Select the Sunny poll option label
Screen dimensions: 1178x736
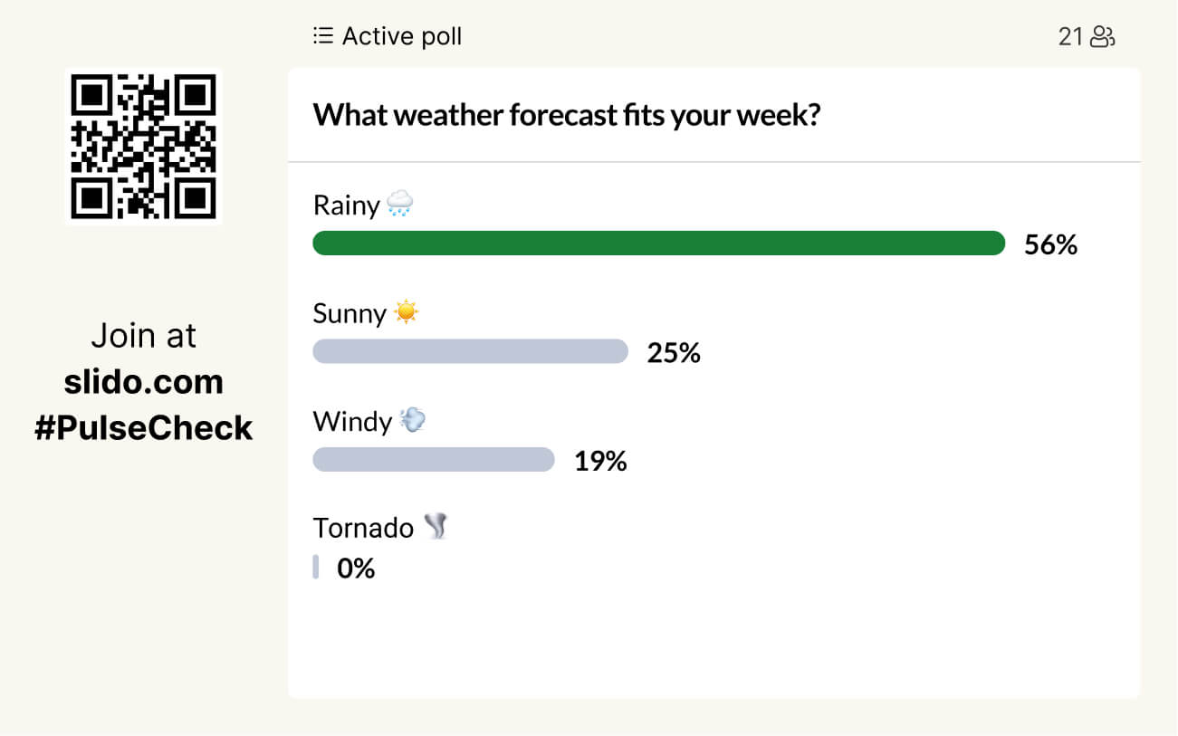point(350,313)
